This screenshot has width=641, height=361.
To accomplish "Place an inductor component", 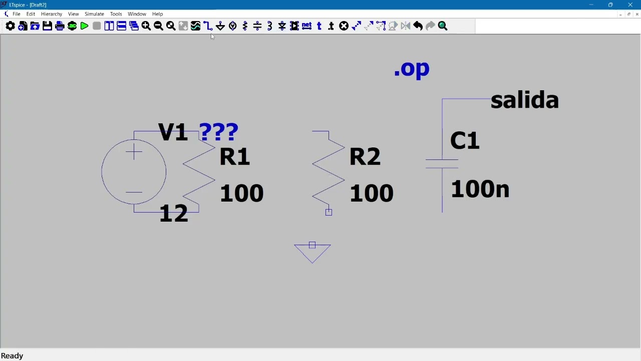I will (x=270, y=26).
